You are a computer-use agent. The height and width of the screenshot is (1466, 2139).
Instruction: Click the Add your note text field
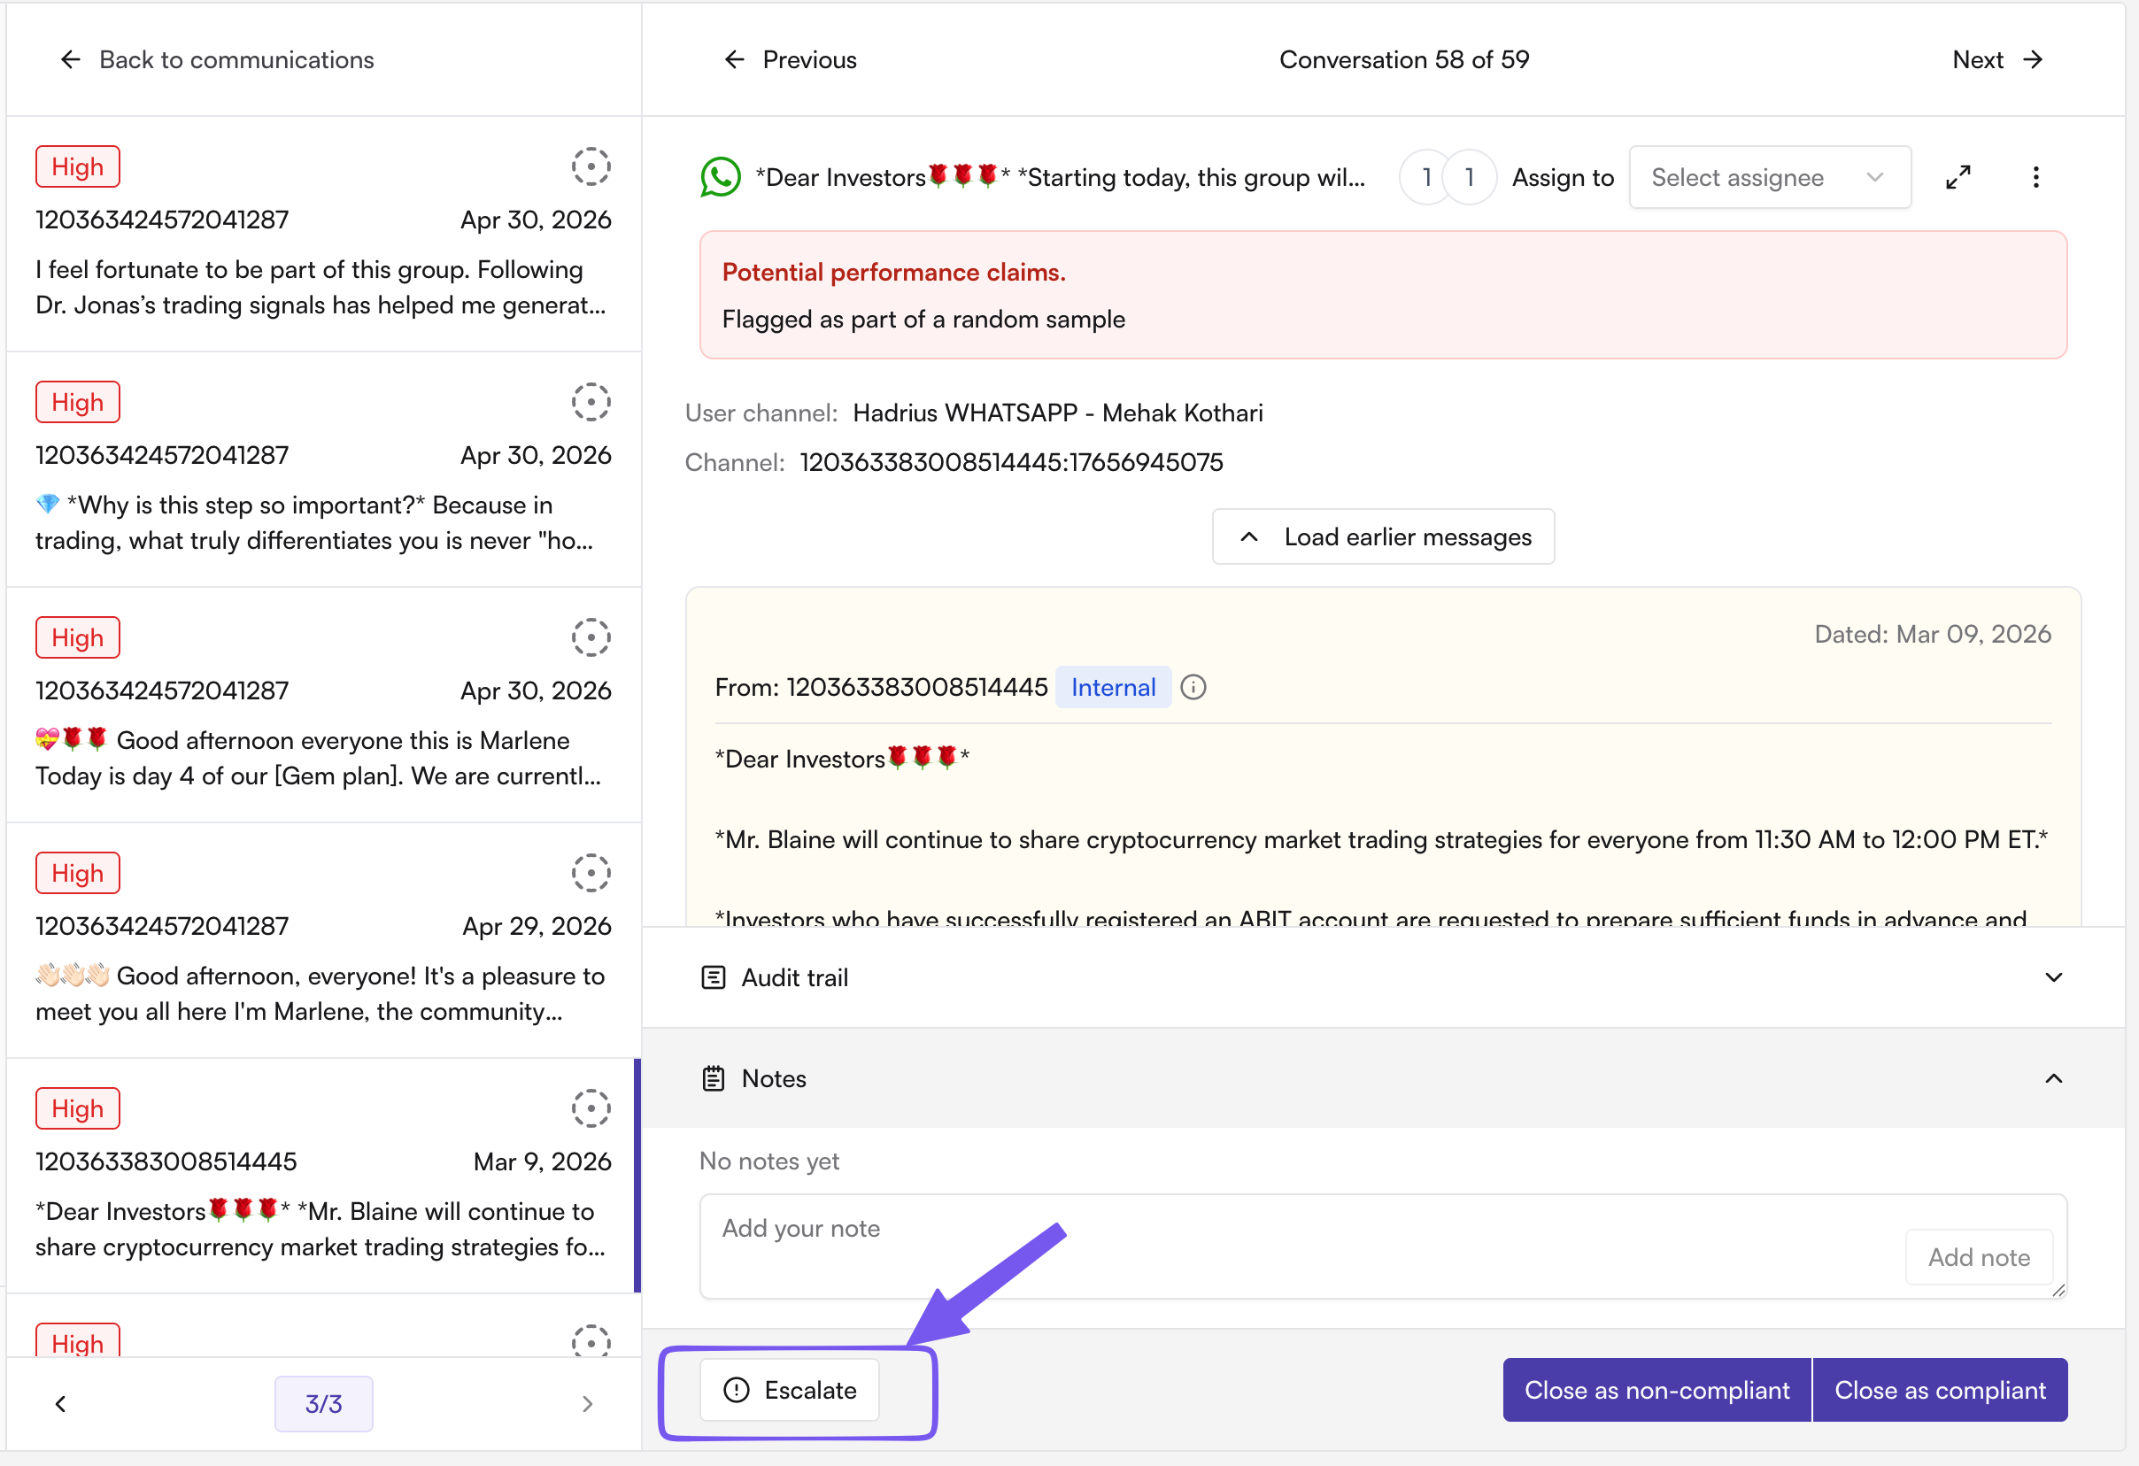(1298, 1246)
